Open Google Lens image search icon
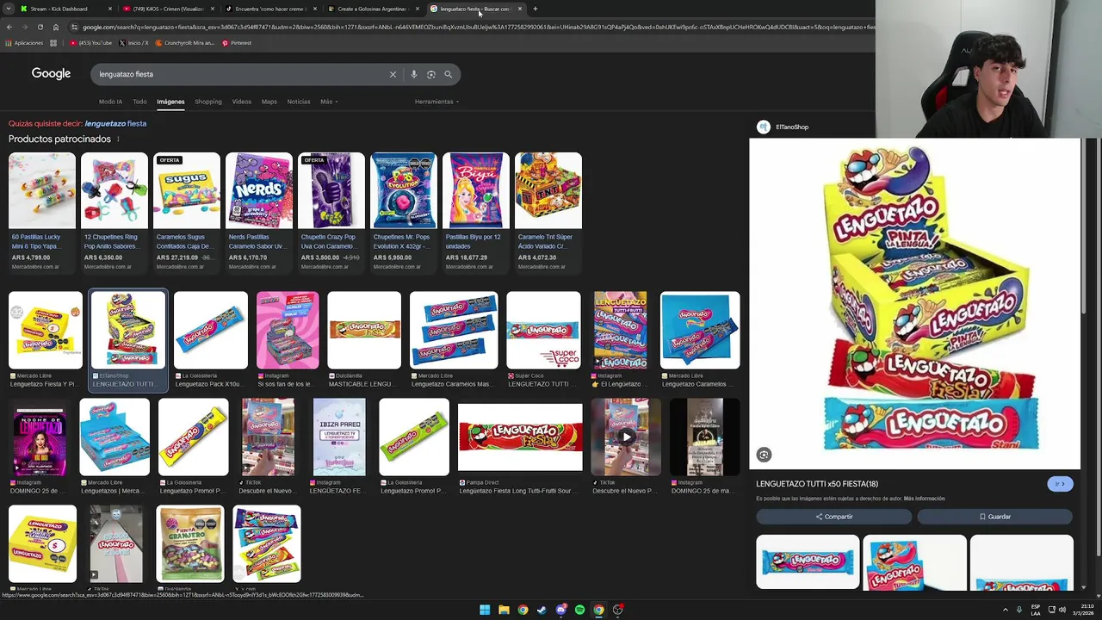Image resolution: width=1102 pixels, height=620 pixels. [431, 74]
